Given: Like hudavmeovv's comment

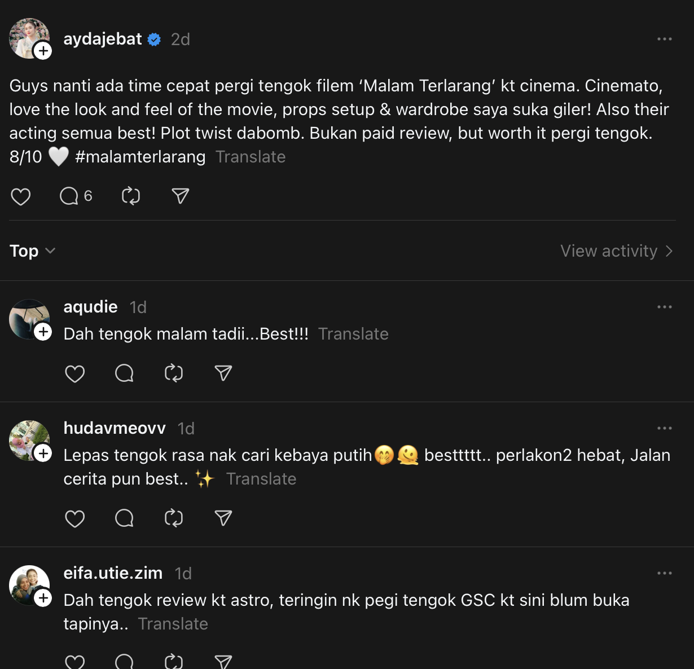Looking at the screenshot, I should pos(75,518).
